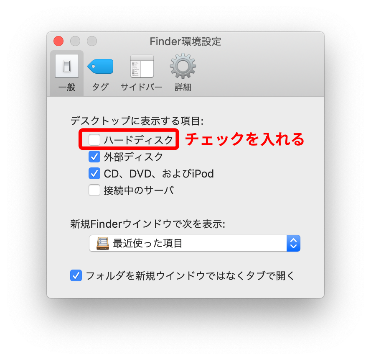This screenshot has height=360, width=371.
Task: Click the gray minimize window button
Action: tap(75, 41)
